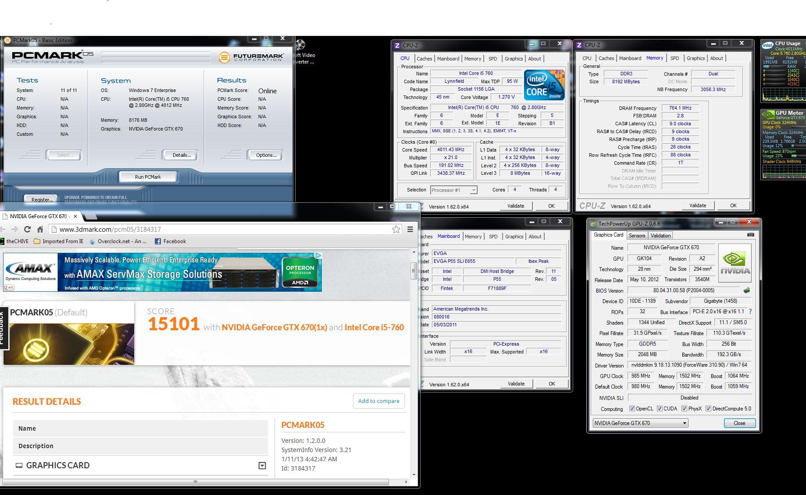Screen dimensions: 806x495
Task: Click Add to compare button
Action: coord(378,401)
